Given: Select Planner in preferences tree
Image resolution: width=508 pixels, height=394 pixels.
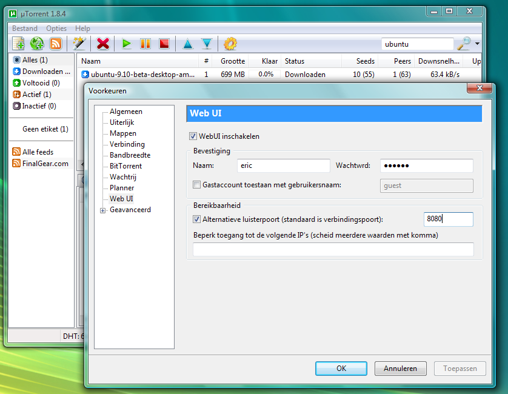Looking at the screenshot, I should [x=122, y=188].
